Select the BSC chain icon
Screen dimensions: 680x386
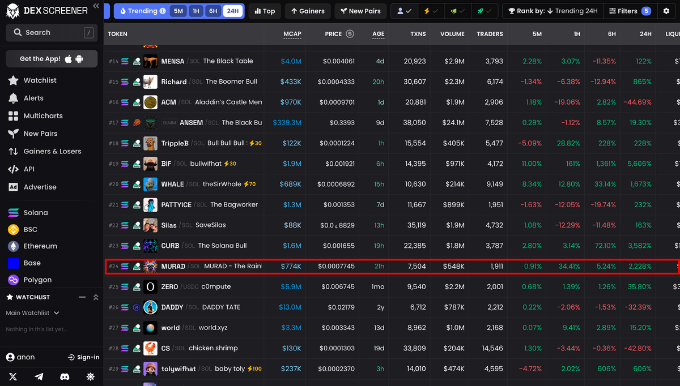[13, 229]
